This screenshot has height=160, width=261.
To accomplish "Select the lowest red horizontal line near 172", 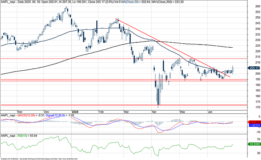I will [124, 105].
